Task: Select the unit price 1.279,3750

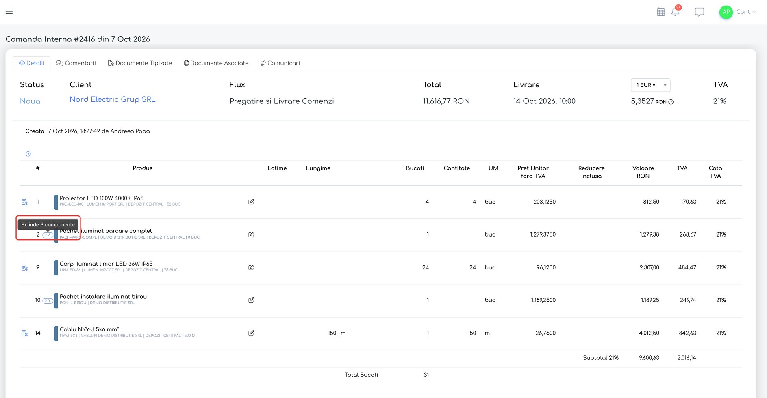Action: (543, 234)
